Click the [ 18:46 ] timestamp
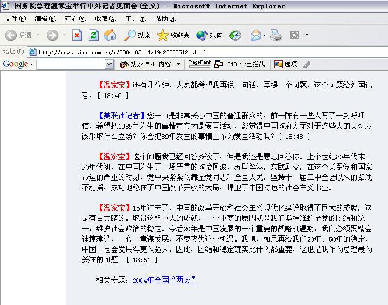This screenshot has width=388, height=305. [113, 96]
